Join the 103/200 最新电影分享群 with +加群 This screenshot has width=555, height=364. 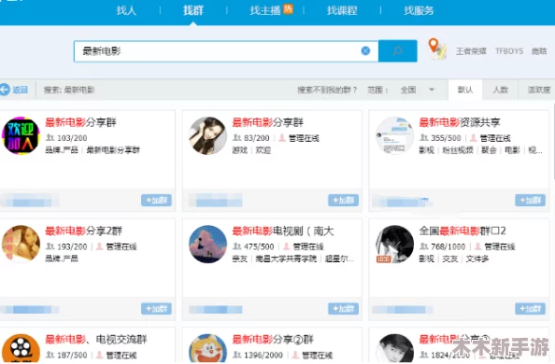pos(156,201)
